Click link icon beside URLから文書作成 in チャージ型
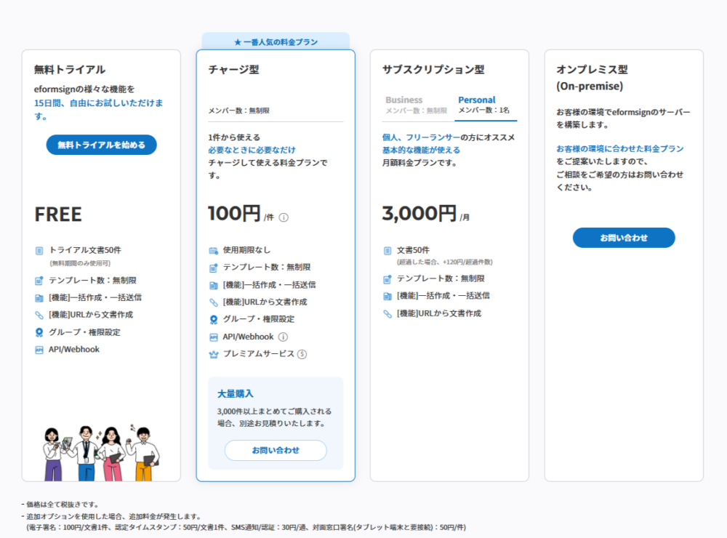This screenshot has width=727, height=538. [213, 302]
